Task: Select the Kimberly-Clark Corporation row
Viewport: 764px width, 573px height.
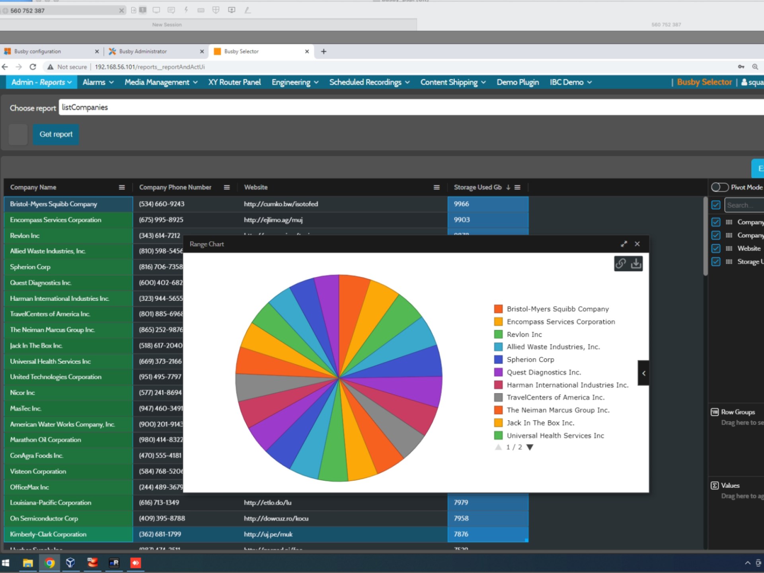Action: point(266,534)
